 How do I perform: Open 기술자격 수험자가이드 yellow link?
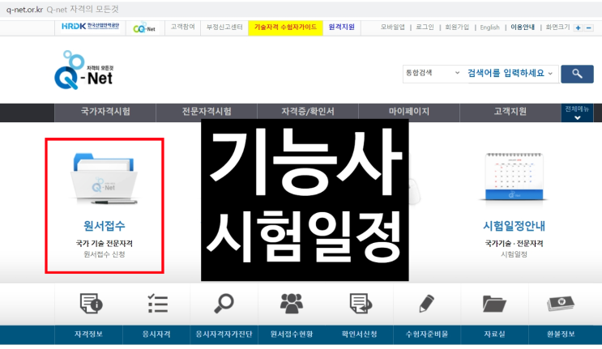285,28
